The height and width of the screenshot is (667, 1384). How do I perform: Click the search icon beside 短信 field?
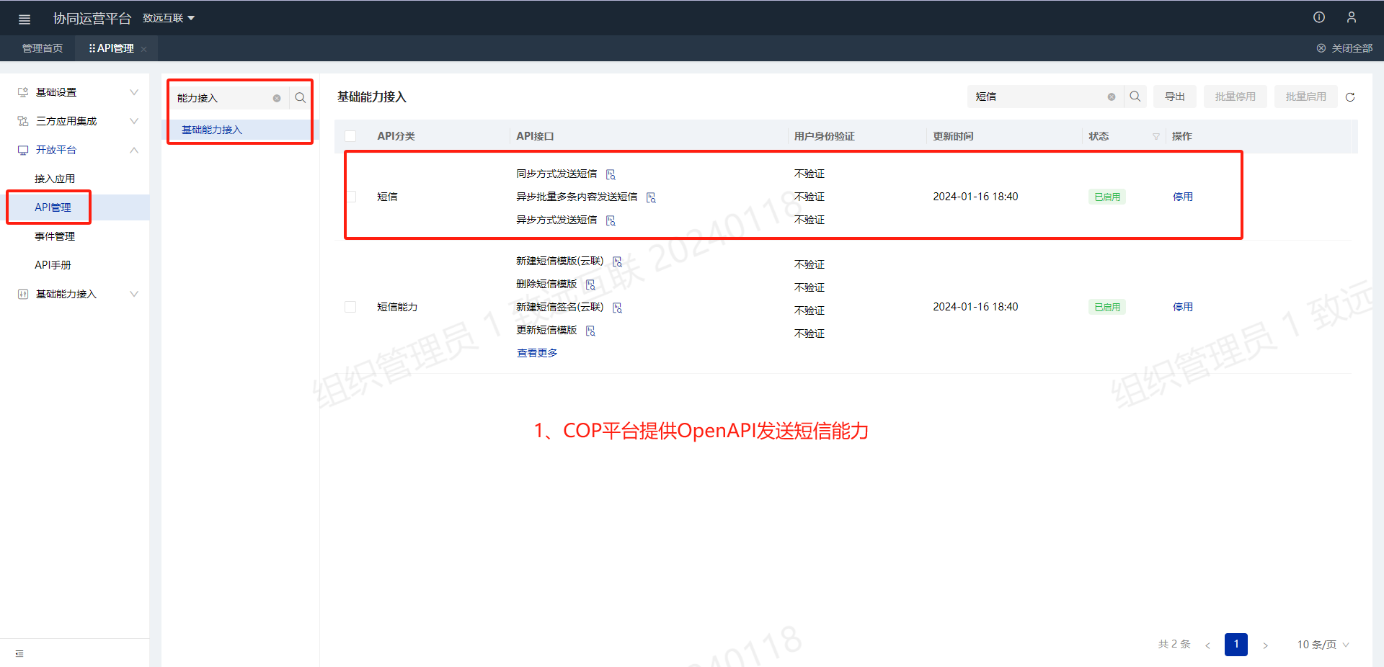(x=1135, y=97)
